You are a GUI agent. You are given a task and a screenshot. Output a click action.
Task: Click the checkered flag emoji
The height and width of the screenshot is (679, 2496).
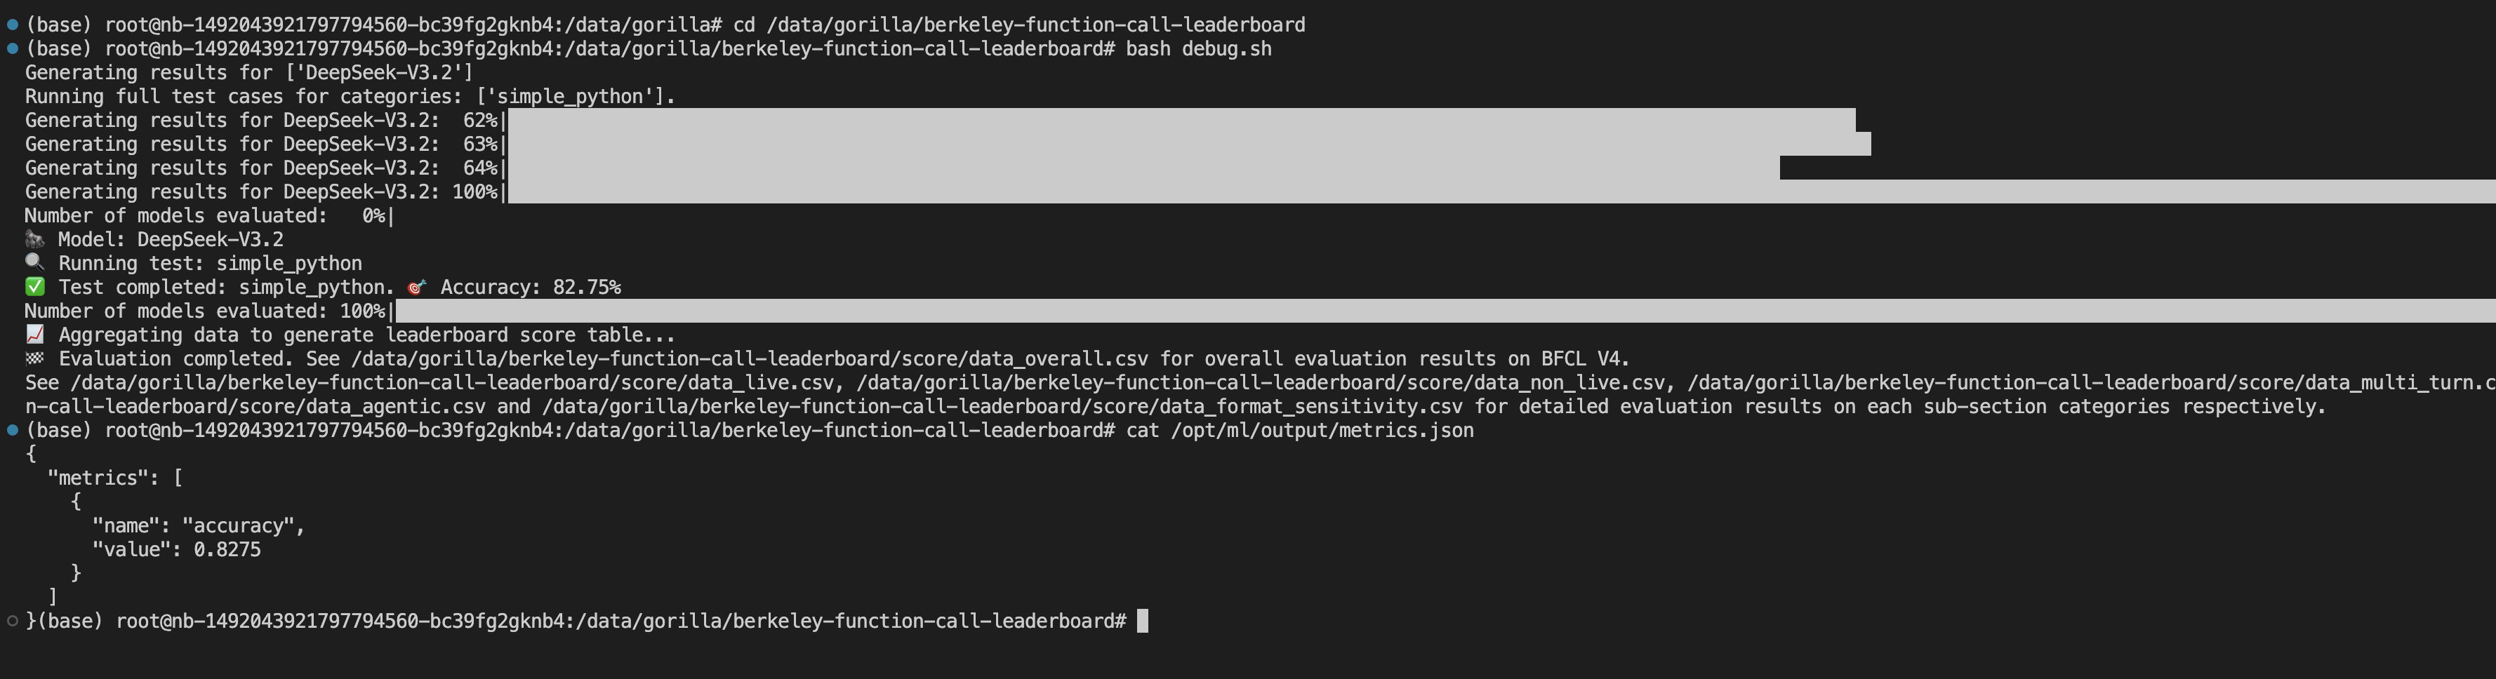(35, 358)
